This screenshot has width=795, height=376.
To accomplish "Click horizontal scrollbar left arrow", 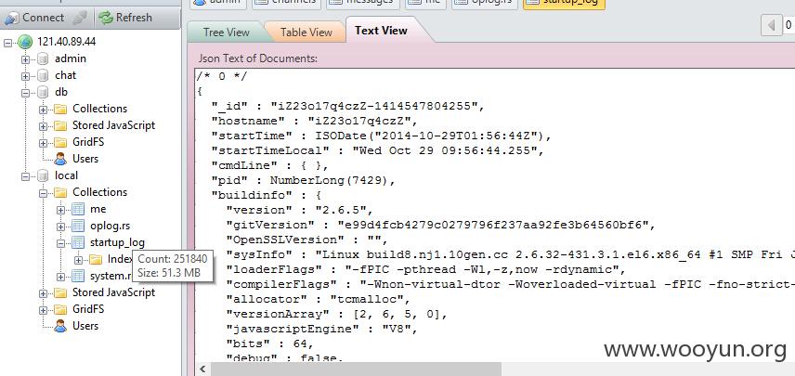I will click(x=203, y=369).
